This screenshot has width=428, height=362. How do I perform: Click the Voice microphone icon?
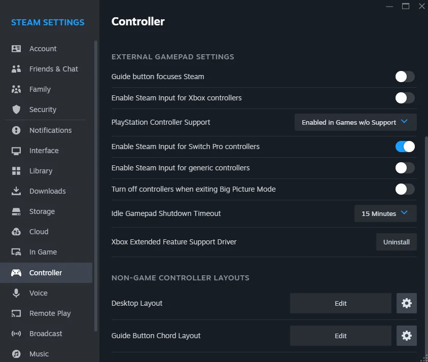(x=16, y=293)
